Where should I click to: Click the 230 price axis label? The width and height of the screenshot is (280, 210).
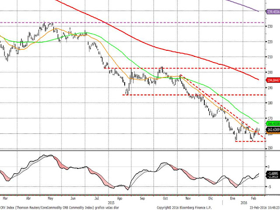click(x=270, y=26)
